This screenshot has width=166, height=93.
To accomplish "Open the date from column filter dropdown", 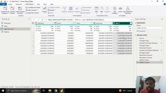I will tap(111, 23).
